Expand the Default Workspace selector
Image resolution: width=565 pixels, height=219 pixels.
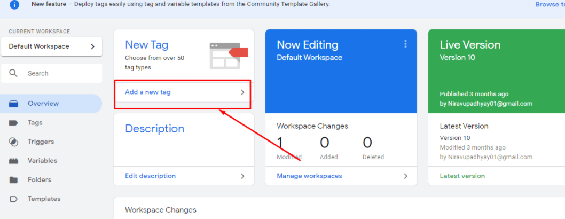pos(51,46)
